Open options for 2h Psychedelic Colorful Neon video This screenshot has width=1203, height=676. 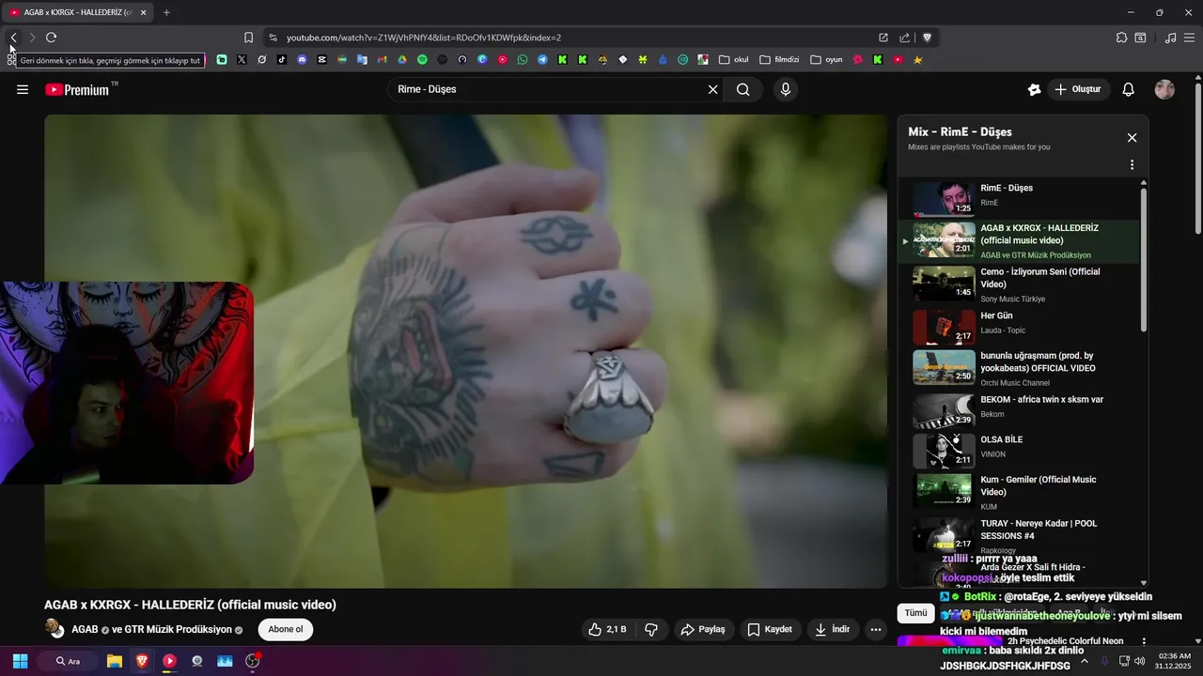pos(1144,641)
